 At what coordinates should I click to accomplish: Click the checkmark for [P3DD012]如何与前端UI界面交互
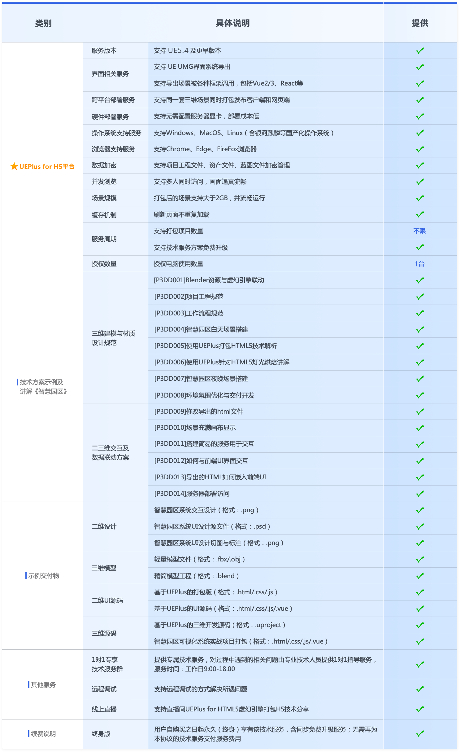[420, 461]
